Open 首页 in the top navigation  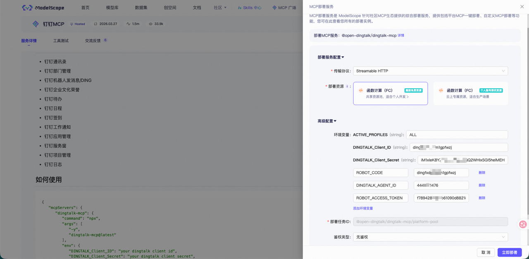(x=85, y=8)
